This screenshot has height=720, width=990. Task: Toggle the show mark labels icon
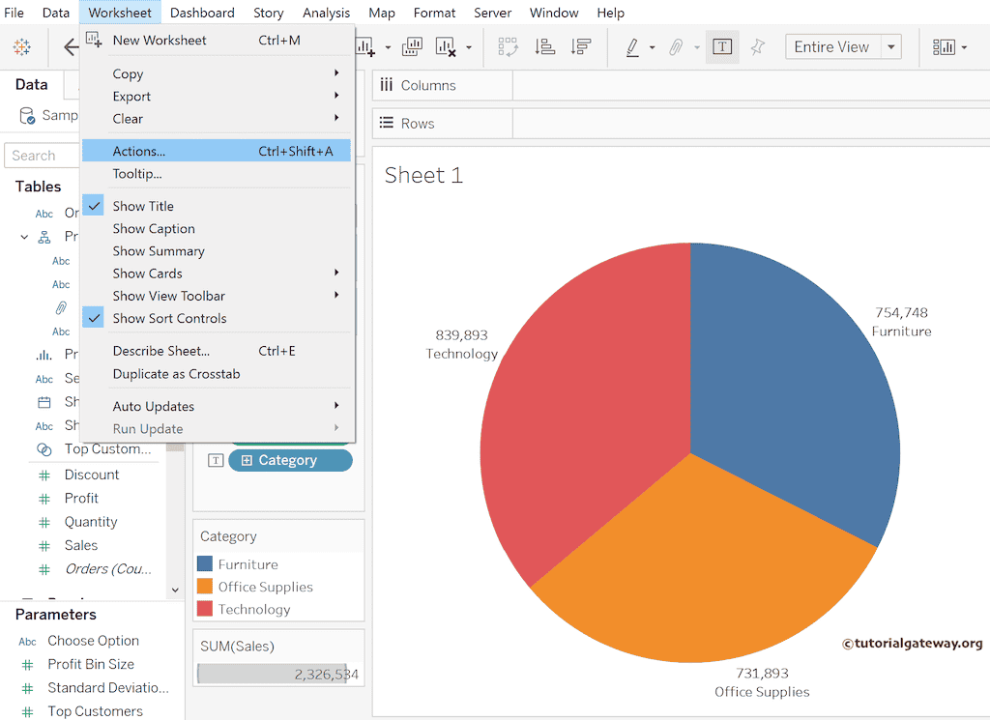pos(722,46)
